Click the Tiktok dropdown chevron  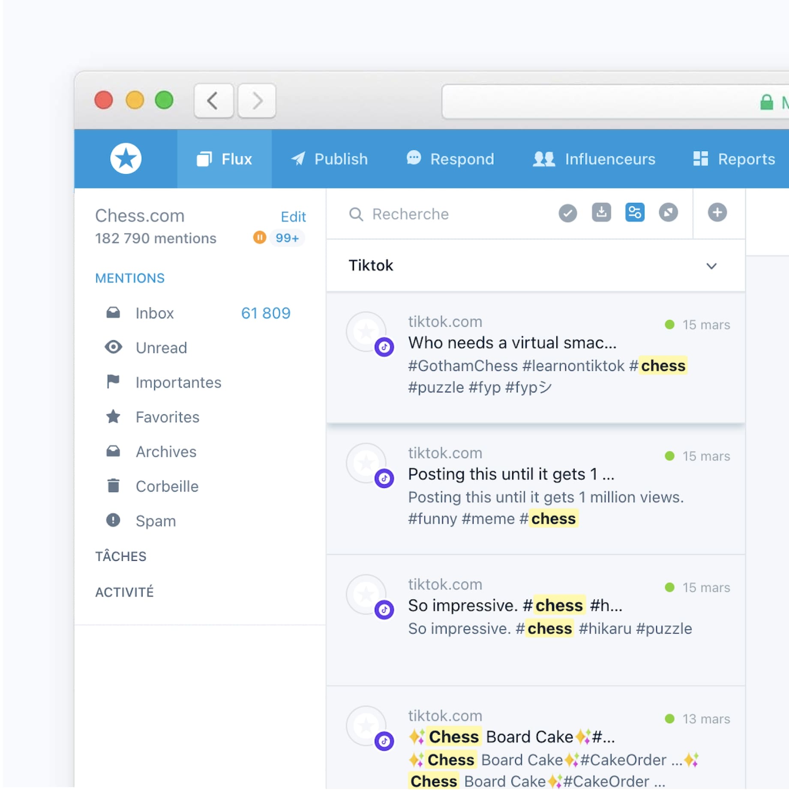[711, 266]
